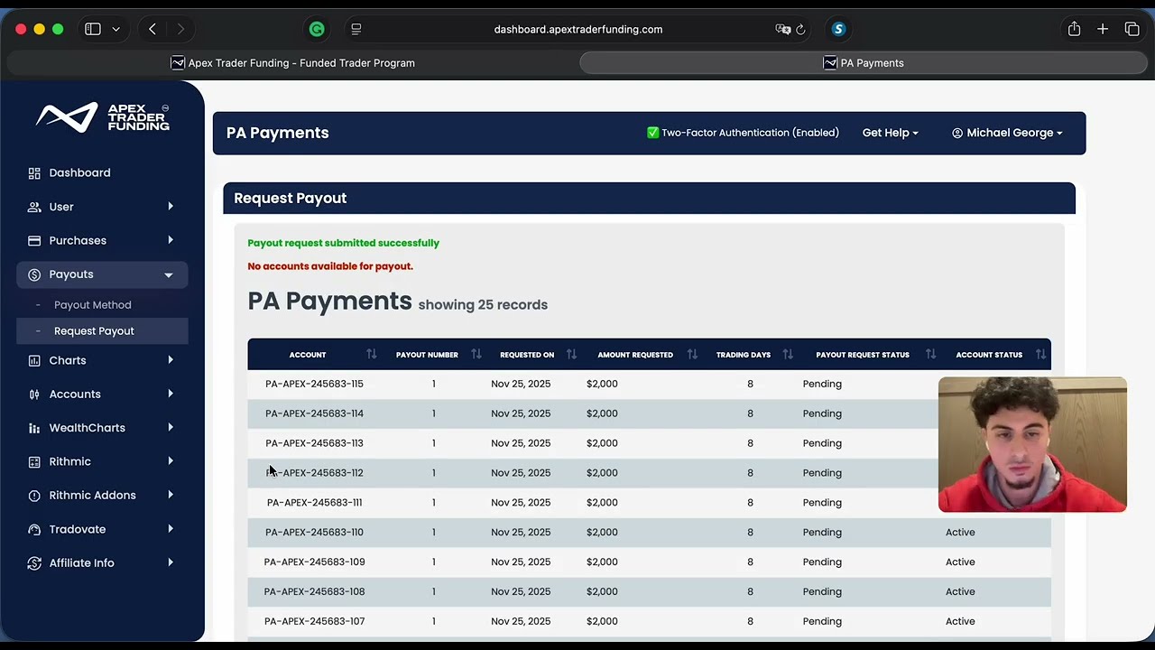
Task: Click the Safari Share icon
Action: 1074,29
